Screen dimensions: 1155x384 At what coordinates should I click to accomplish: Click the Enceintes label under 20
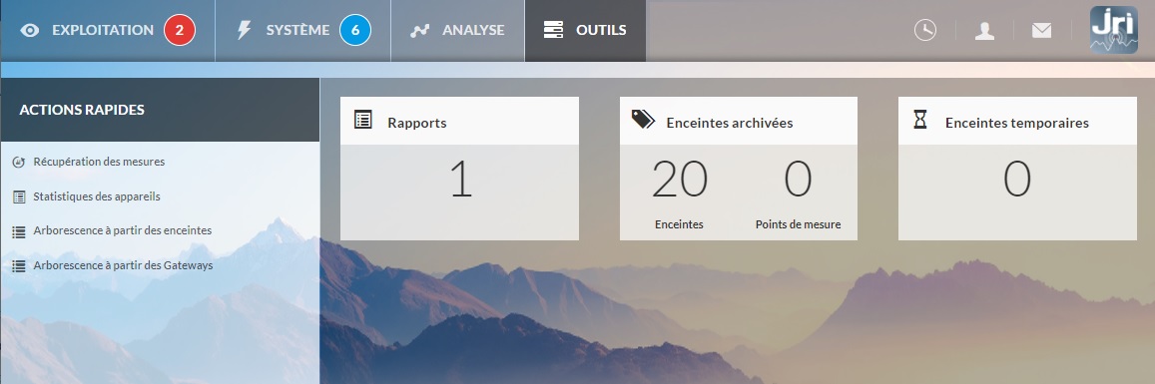679,224
